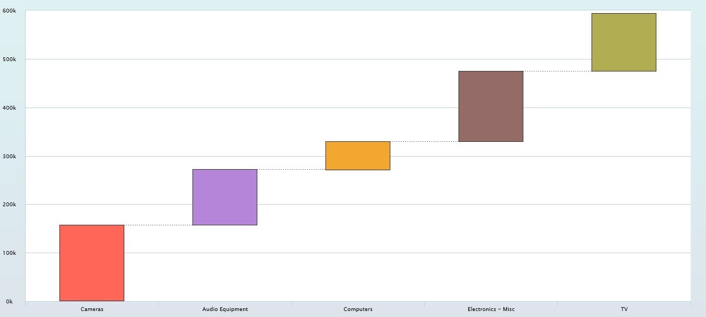This screenshot has width=706, height=317.
Task: Click the olive green TV bar
Action: (x=624, y=42)
